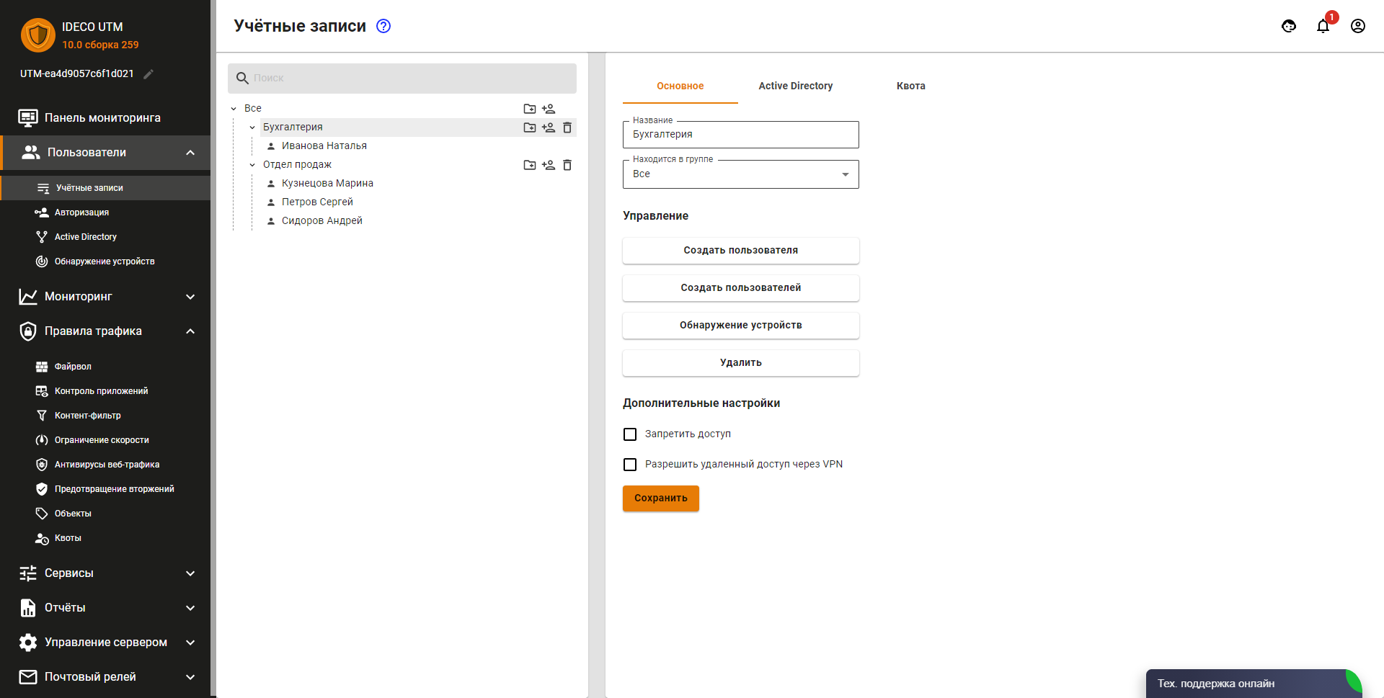Check Разрешить удаленный доступ через VPN
Viewport: 1384px width, 698px height.
coord(630,465)
